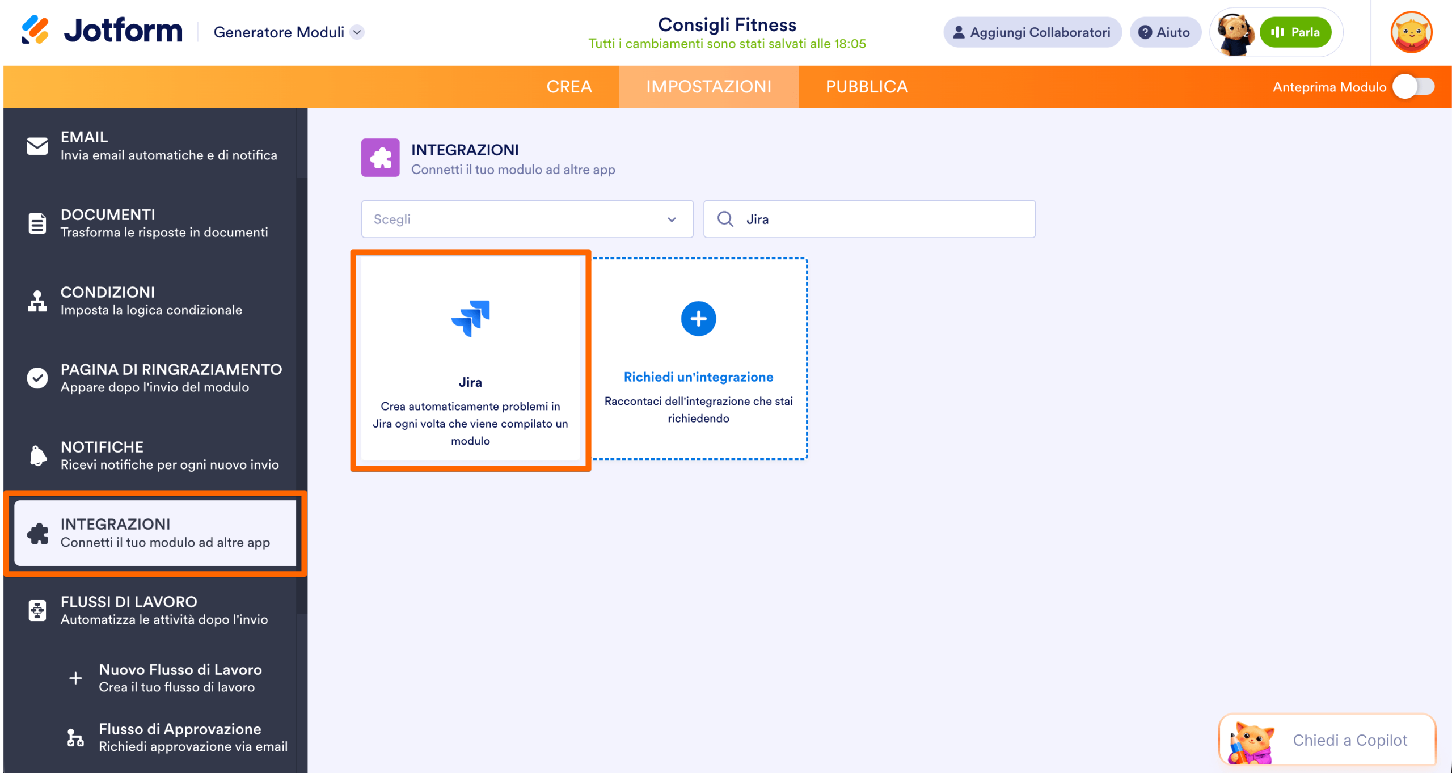The width and height of the screenshot is (1452, 773).
Task: Click the workflow icon for Flussi di Lavoro
Action: (x=37, y=611)
